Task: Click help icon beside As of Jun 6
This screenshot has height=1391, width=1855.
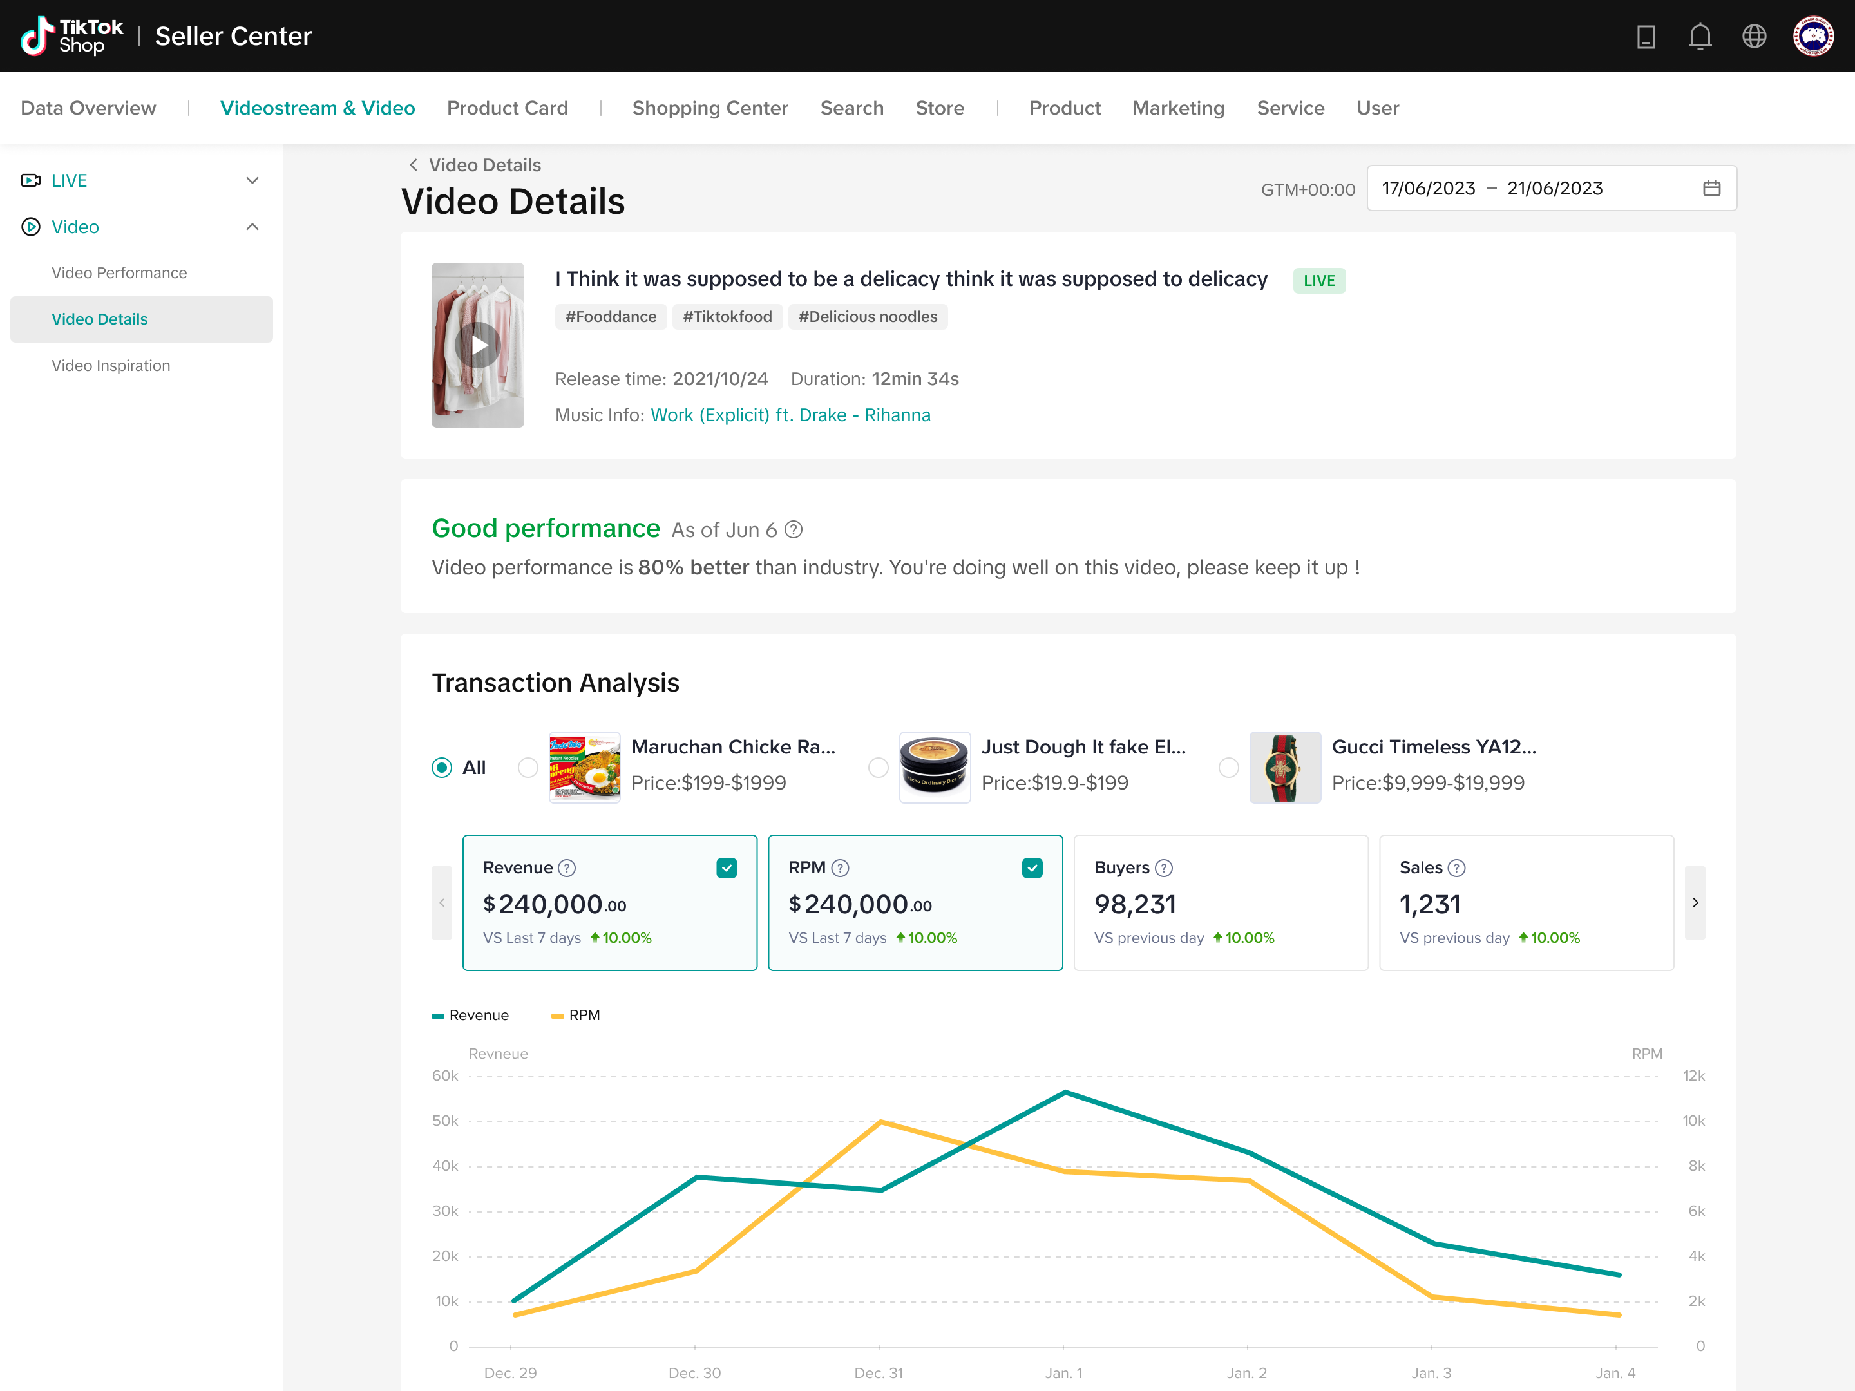Action: point(794,530)
